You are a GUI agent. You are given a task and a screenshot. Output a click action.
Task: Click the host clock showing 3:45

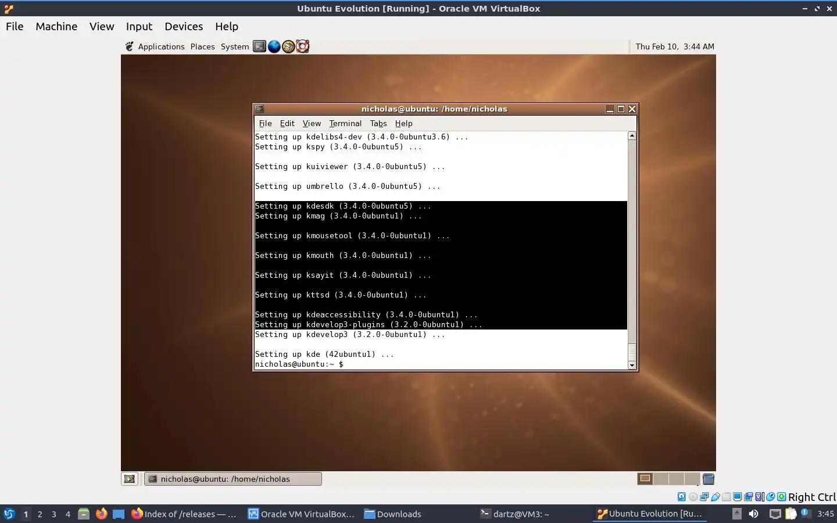pos(826,514)
